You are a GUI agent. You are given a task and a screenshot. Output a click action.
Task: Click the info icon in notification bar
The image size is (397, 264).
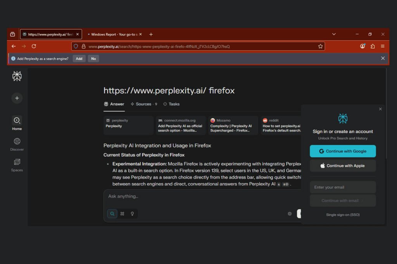click(13, 58)
